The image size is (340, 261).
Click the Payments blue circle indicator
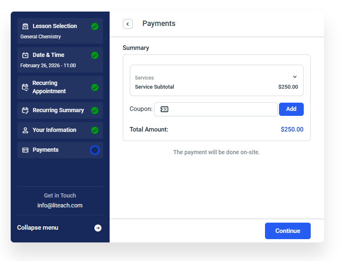pyautogui.click(x=95, y=150)
